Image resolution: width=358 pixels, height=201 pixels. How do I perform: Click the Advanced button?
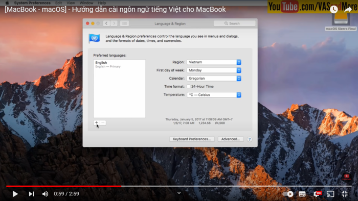[231, 139]
